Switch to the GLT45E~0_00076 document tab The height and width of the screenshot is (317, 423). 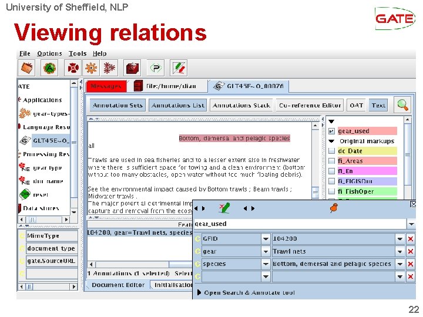(249, 86)
